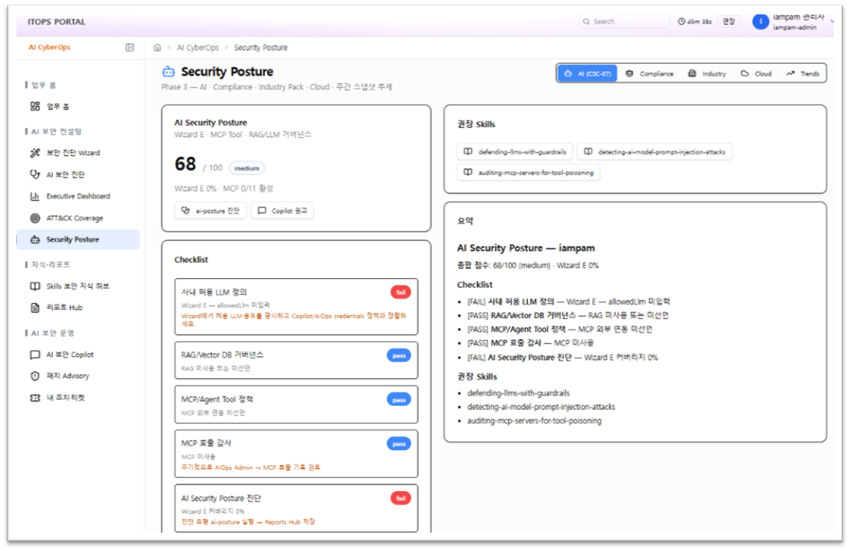Click the medium risk badge
850x551 pixels.
pyautogui.click(x=246, y=168)
